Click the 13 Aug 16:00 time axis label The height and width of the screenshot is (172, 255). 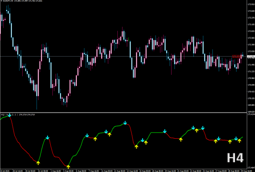coord(133,171)
